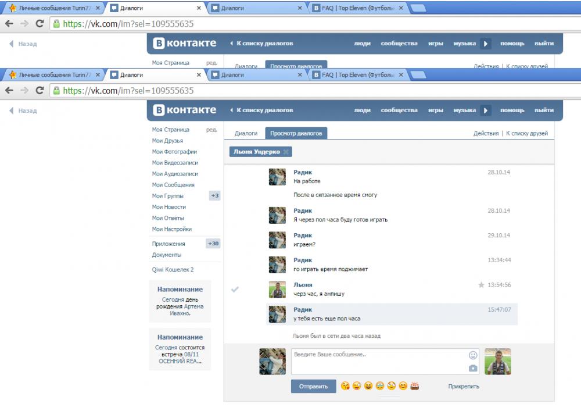Click the ВКонтакте logo in lower window
Image resolution: width=581 pixels, height=407 pixels.
(x=185, y=110)
